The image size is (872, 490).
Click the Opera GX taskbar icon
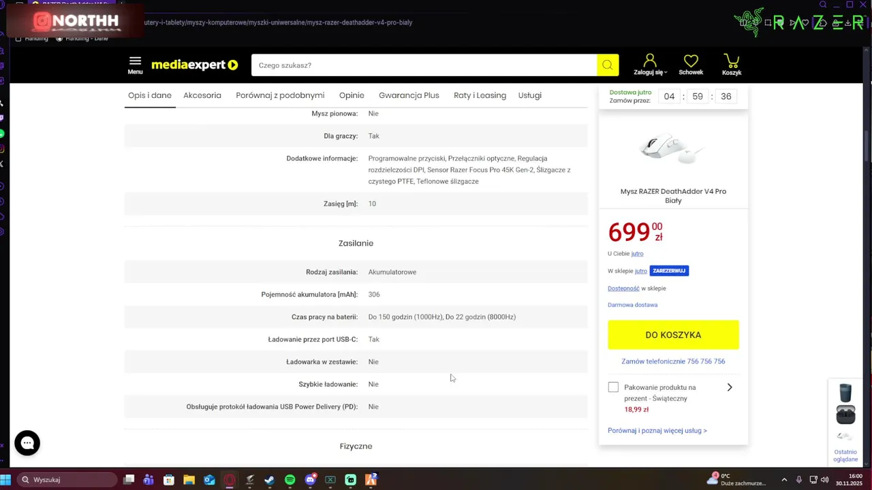coord(230,480)
